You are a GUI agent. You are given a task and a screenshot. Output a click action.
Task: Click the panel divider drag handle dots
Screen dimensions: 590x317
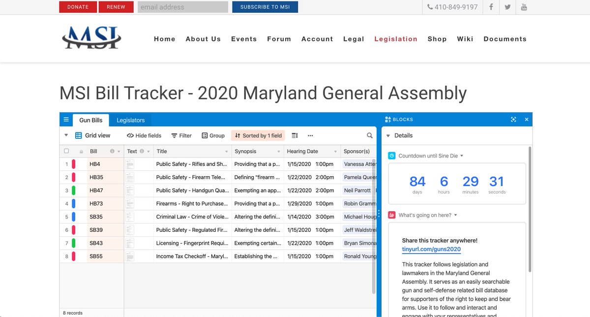(379, 215)
